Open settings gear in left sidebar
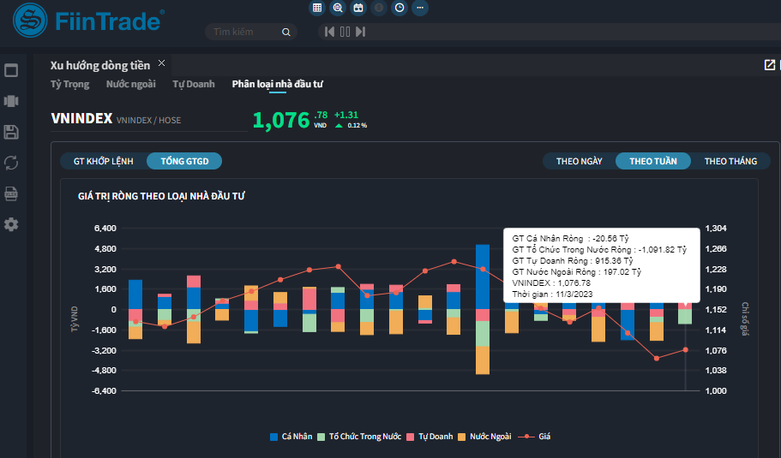This screenshot has width=781, height=458. [x=11, y=224]
